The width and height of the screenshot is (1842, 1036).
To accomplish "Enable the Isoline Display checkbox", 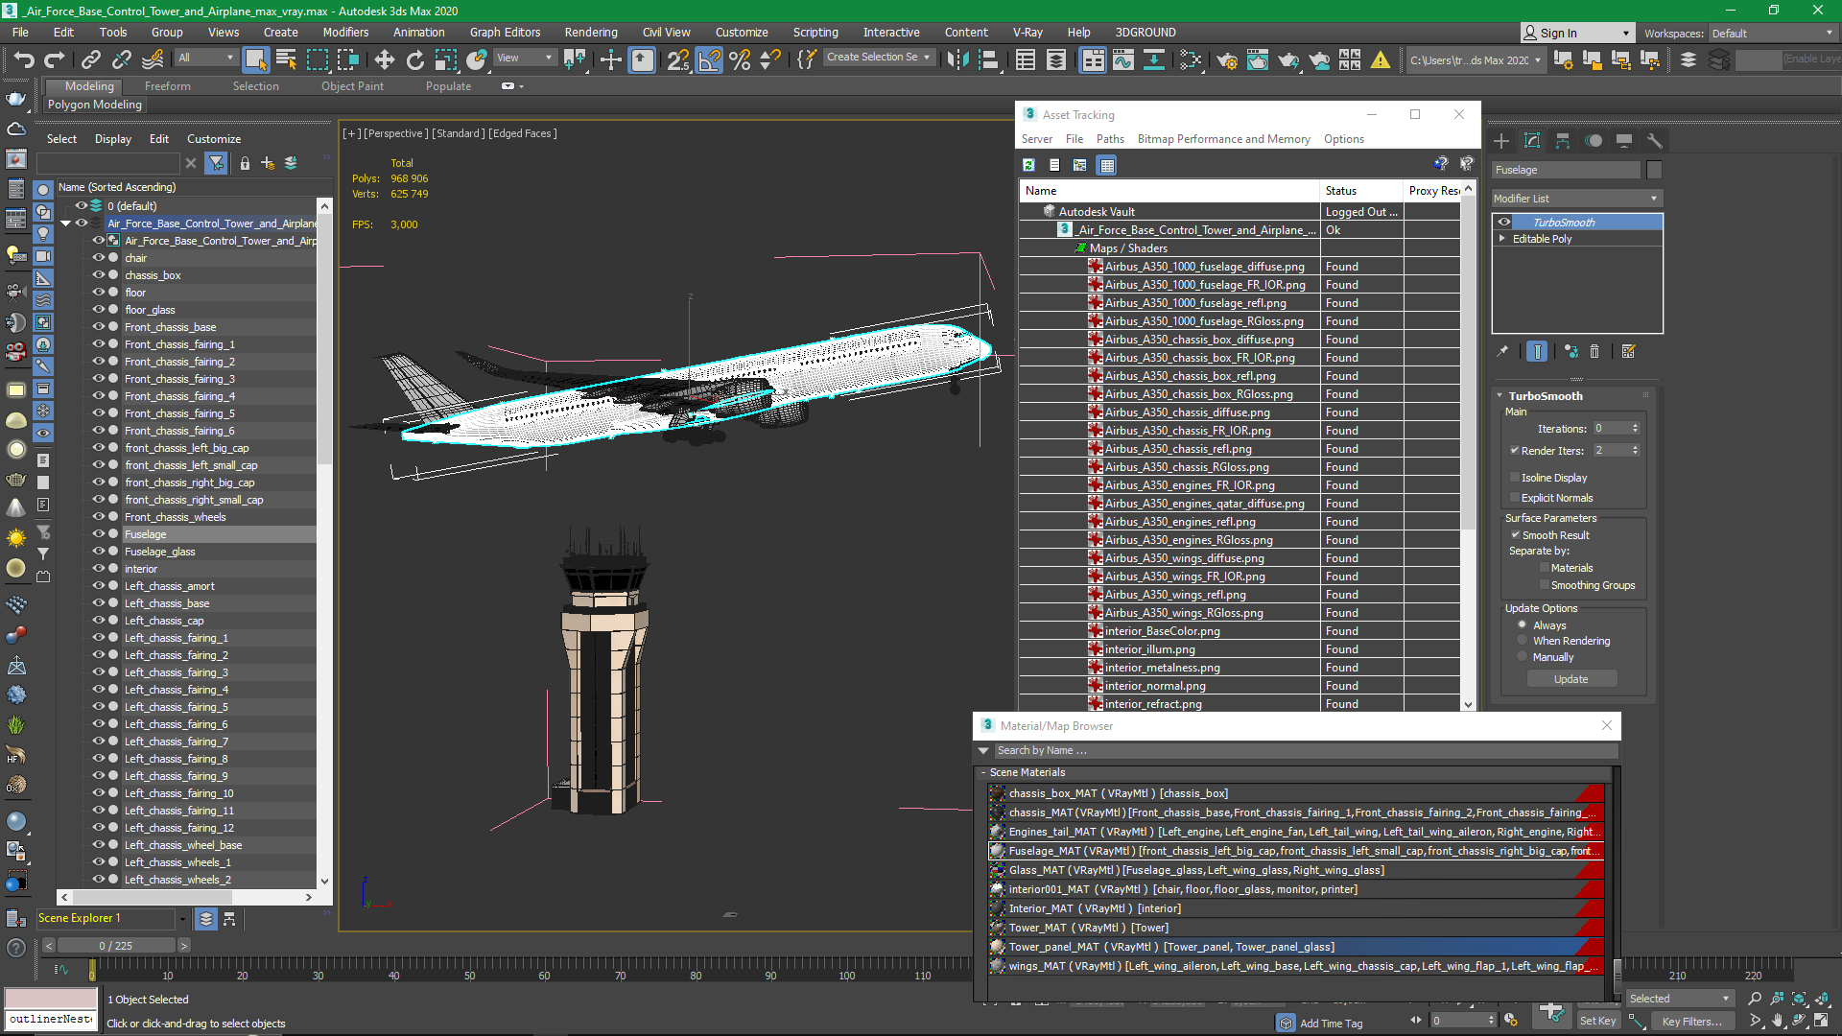I will click(x=1515, y=478).
